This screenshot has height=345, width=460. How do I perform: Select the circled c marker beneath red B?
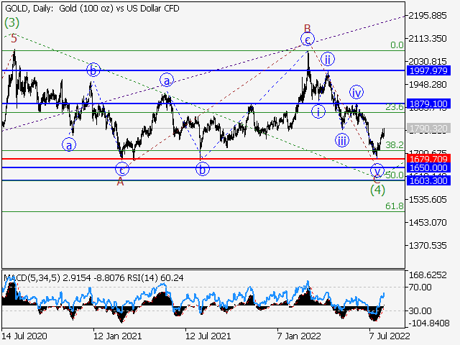tap(308, 40)
